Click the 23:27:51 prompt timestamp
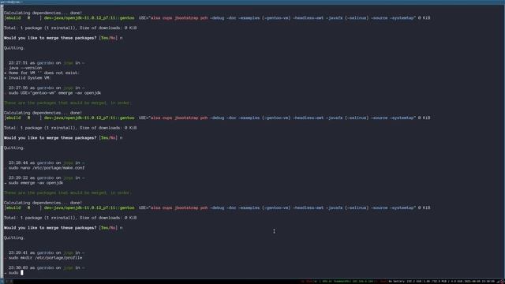Image resolution: width=505 pixels, height=284 pixels. [18, 63]
